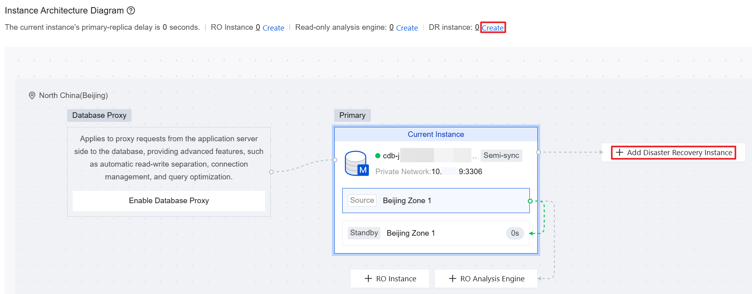
Task: Click the Current Instance header
Action: (x=436, y=135)
